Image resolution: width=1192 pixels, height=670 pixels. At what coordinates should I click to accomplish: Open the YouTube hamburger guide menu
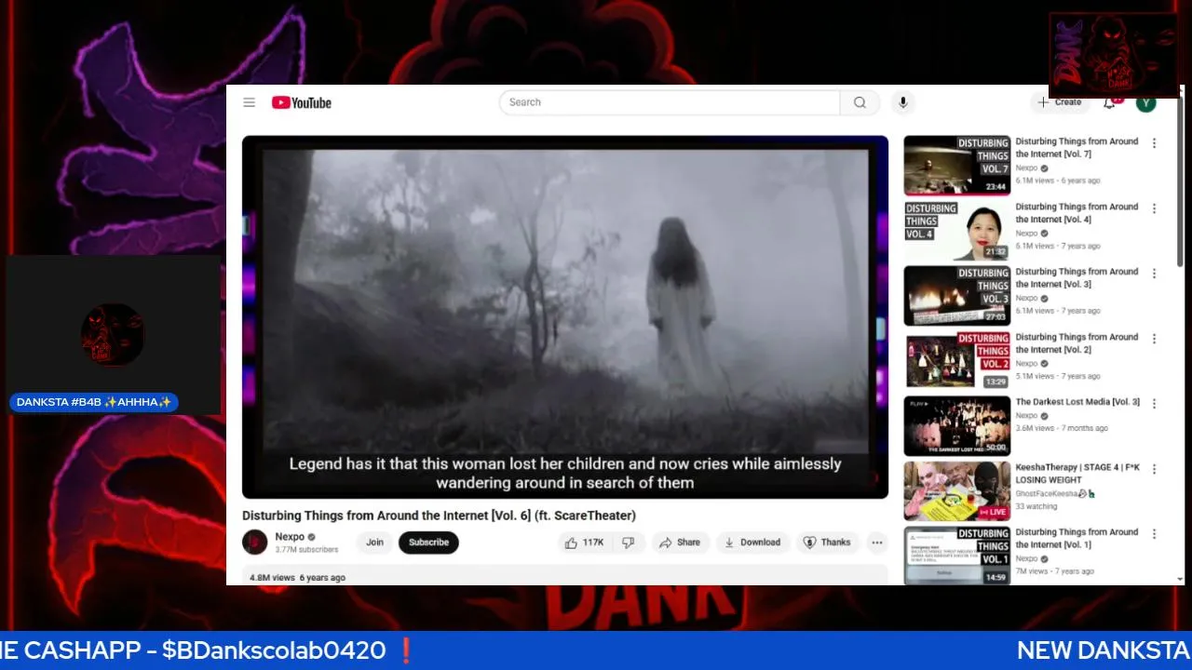point(249,102)
